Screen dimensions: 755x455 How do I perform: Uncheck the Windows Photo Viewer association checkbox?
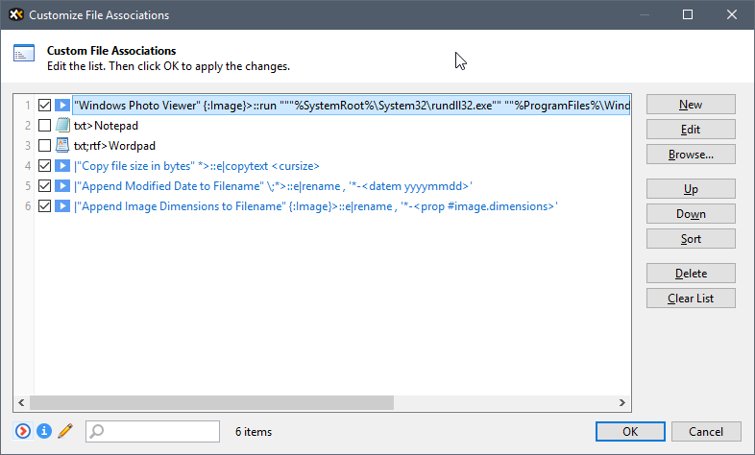pyautogui.click(x=44, y=105)
